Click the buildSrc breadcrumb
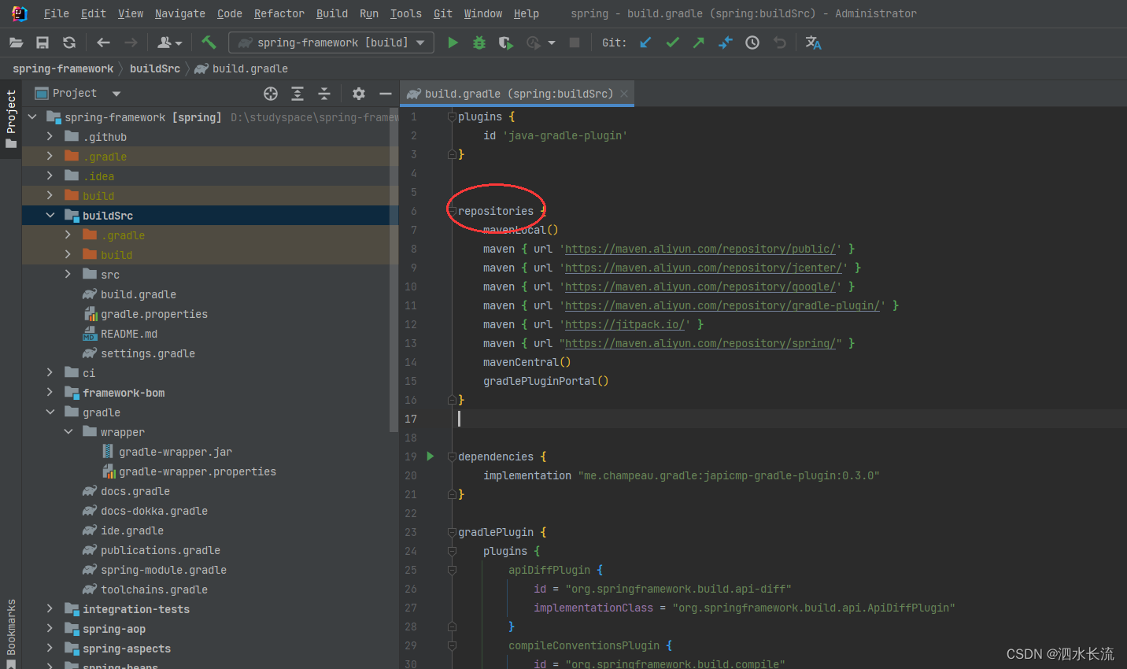The width and height of the screenshot is (1127, 669). pyautogui.click(x=155, y=68)
